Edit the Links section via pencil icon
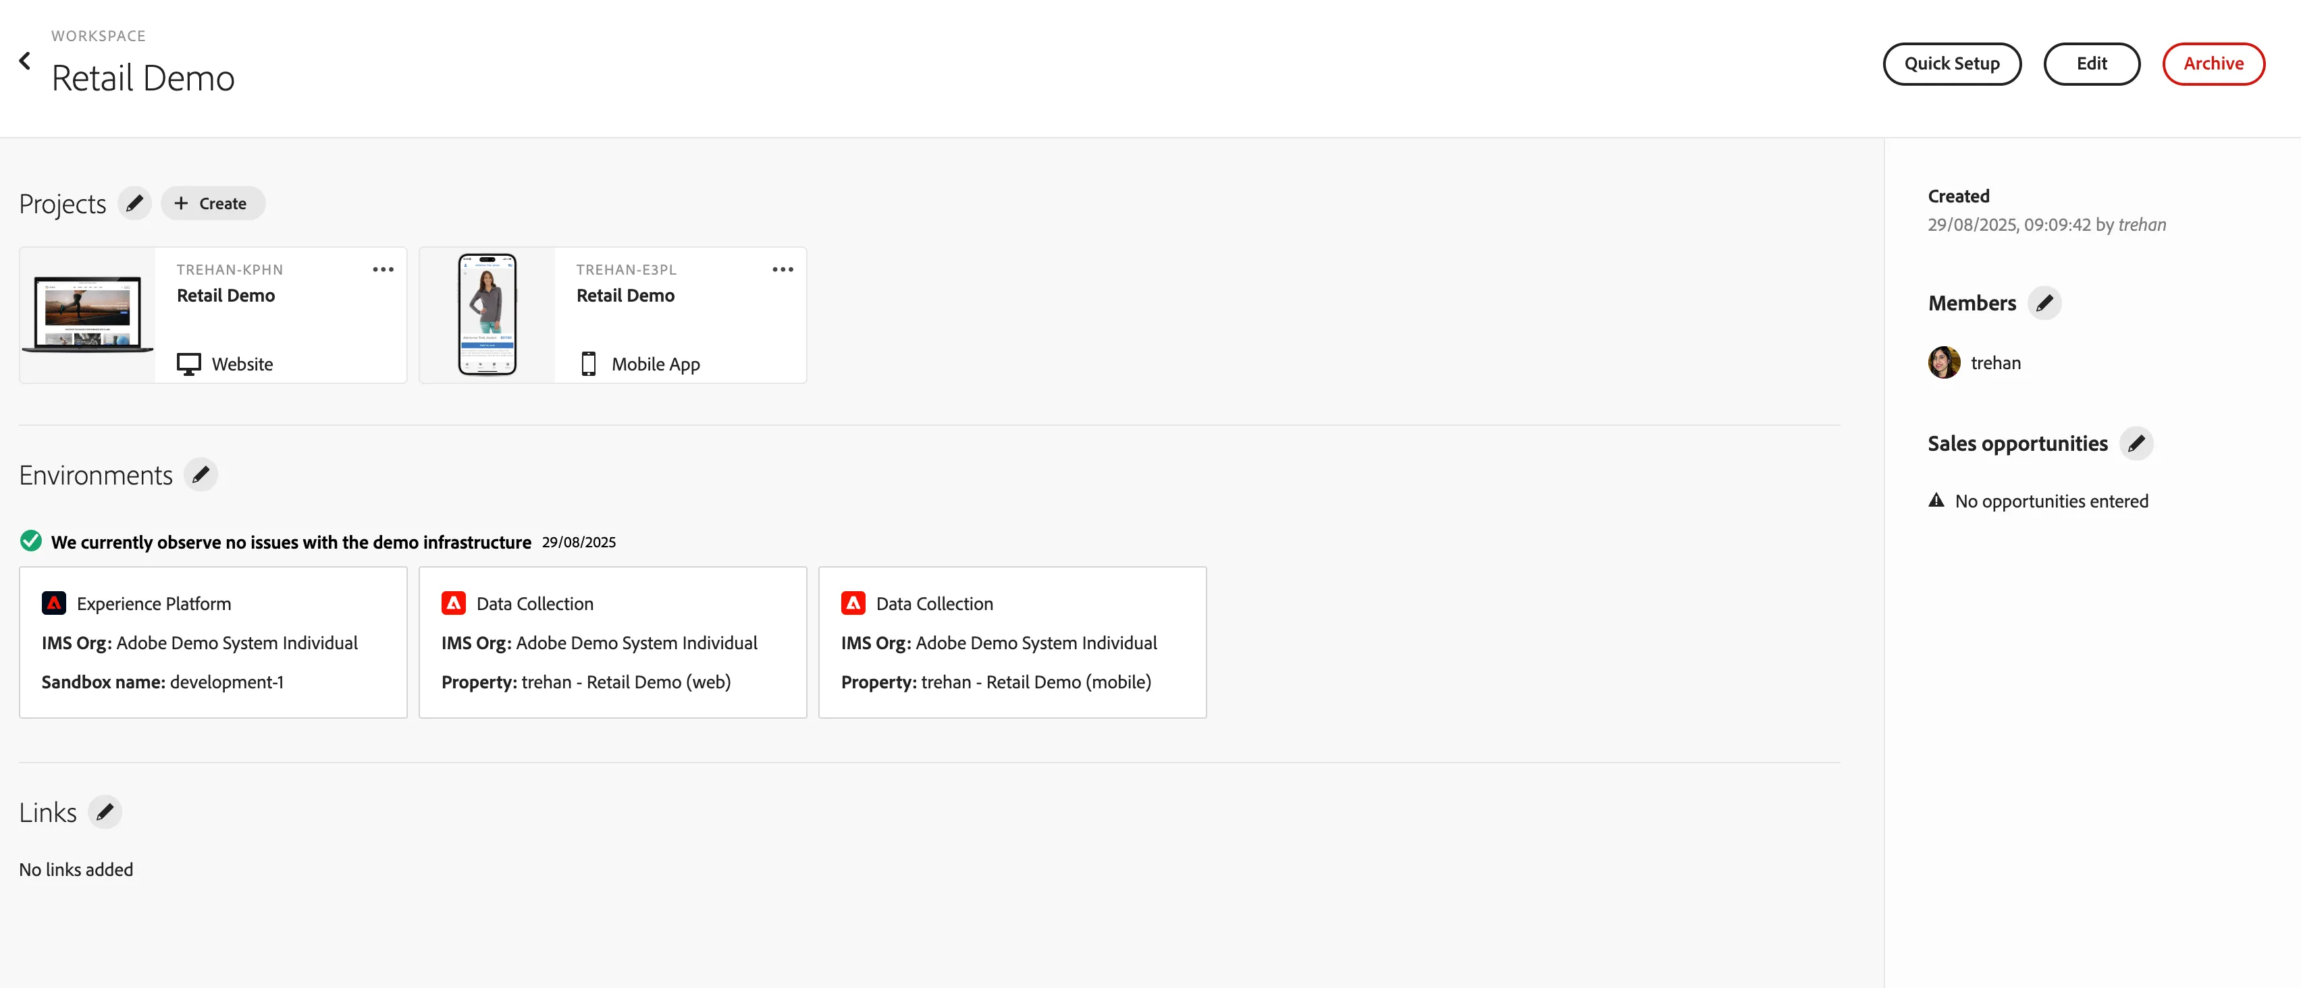This screenshot has height=988, width=2301. click(105, 812)
